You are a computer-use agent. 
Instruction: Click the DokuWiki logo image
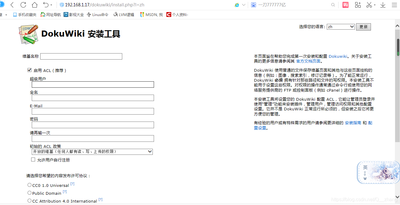pyautogui.click(x=28, y=34)
